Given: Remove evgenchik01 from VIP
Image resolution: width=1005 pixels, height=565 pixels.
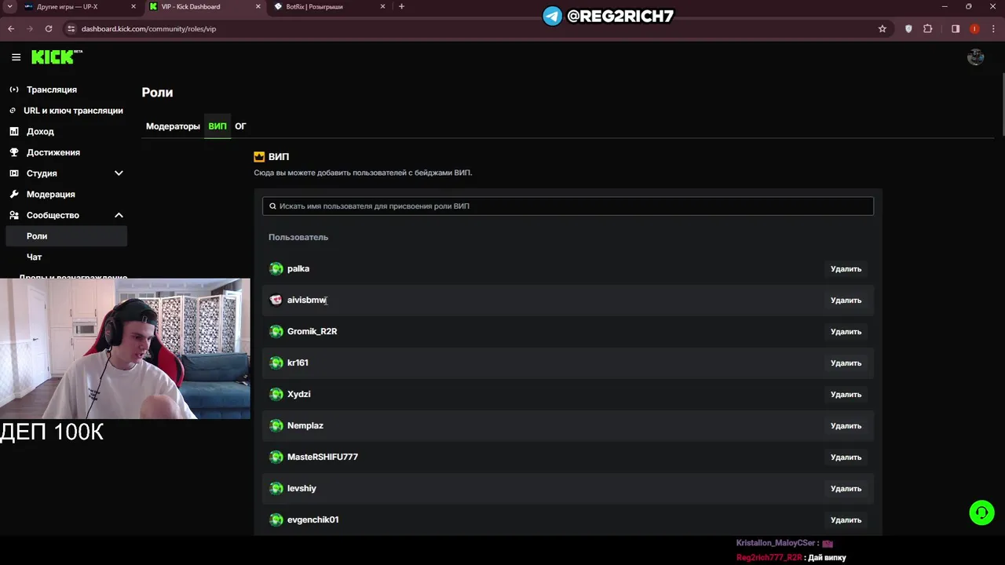Looking at the screenshot, I should coord(846,520).
